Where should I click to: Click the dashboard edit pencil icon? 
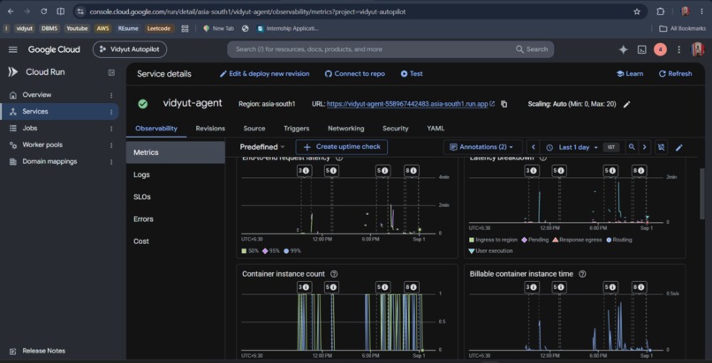[679, 147]
